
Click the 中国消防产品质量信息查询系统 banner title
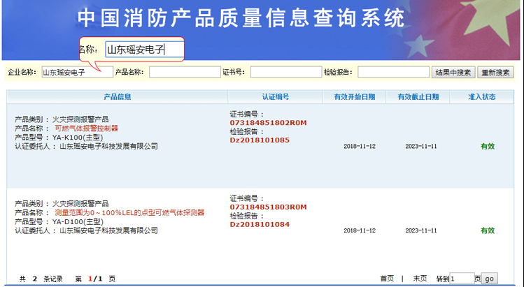tap(241, 18)
